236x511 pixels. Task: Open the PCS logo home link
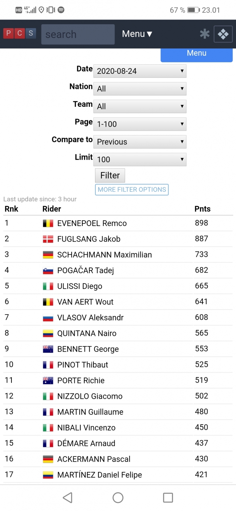pyautogui.click(x=20, y=33)
